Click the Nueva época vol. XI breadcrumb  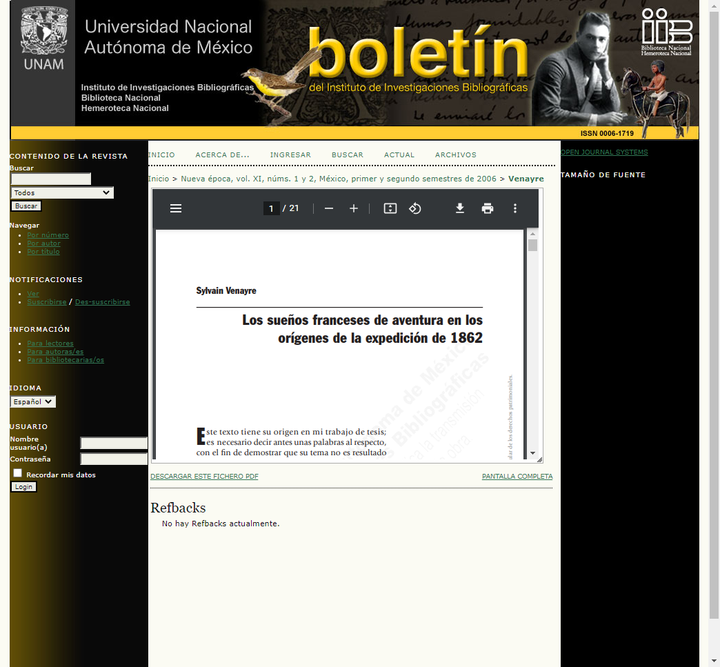click(x=339, y=179)
